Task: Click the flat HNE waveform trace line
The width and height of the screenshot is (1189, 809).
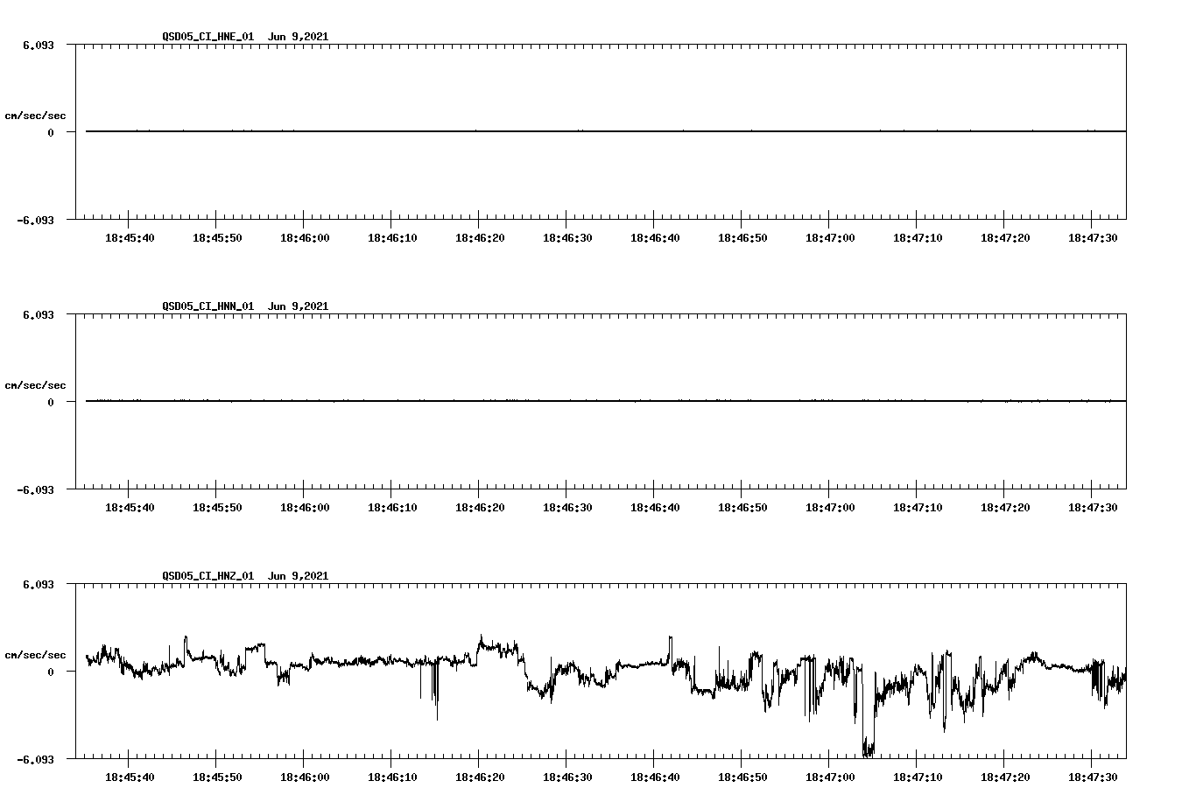Action: pos(606,131)
